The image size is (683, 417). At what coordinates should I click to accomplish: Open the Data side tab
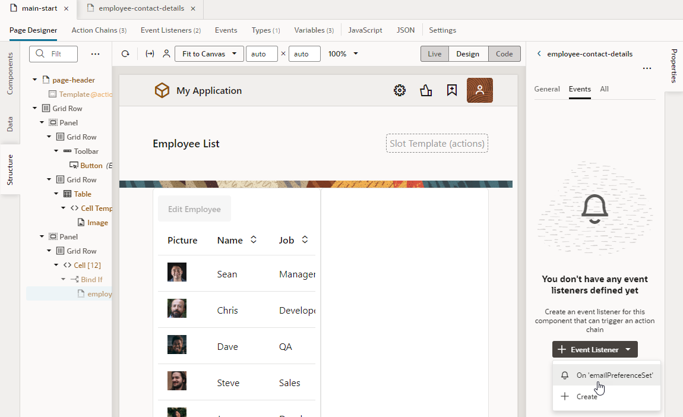[10, 124]
